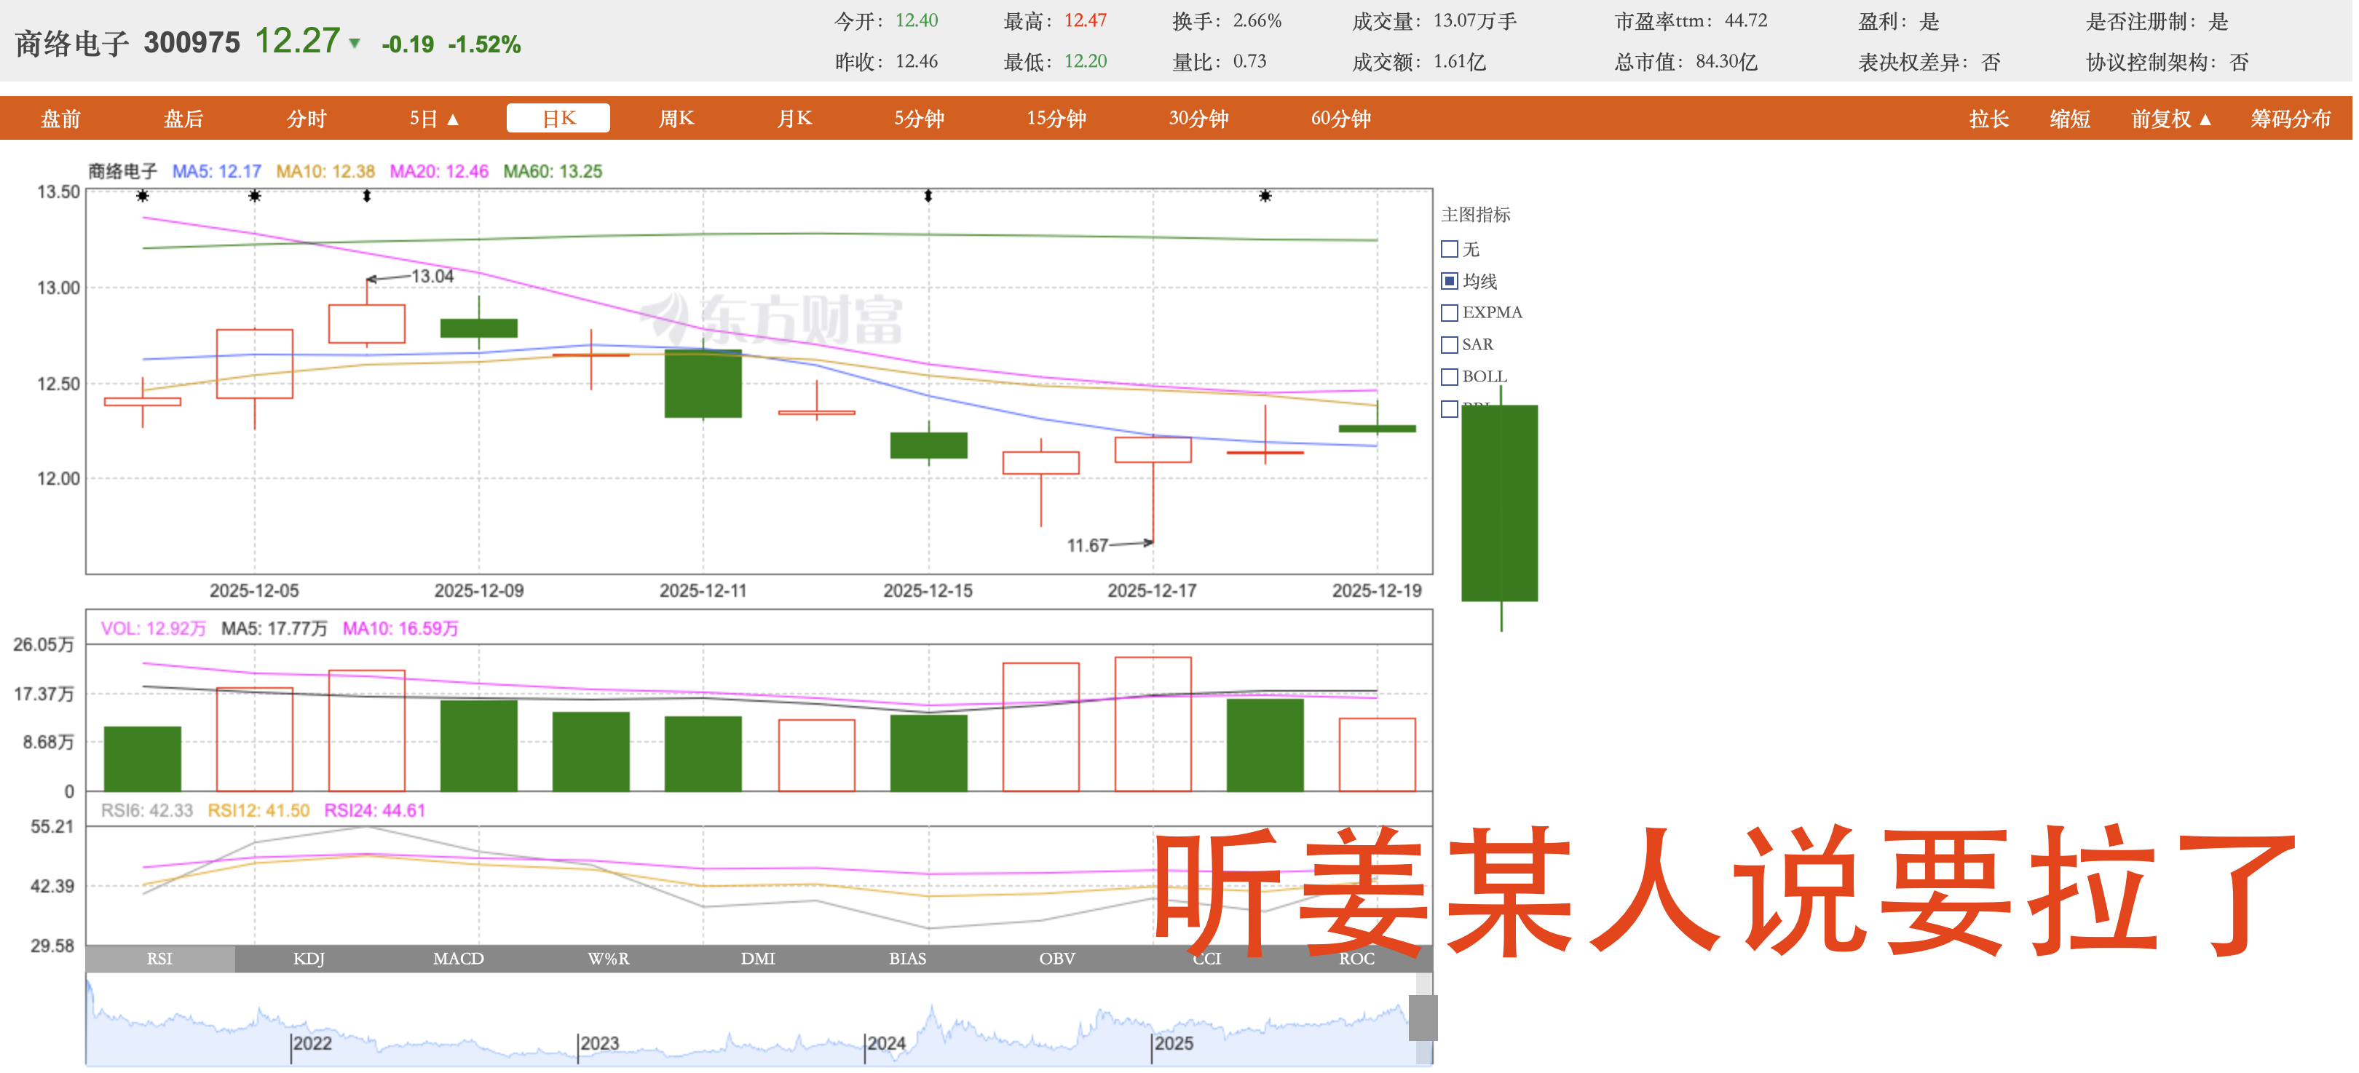Open the 筹码分布 chip distribution view
Viewport: 2359px width, 1073px height.
(2291, 119)
